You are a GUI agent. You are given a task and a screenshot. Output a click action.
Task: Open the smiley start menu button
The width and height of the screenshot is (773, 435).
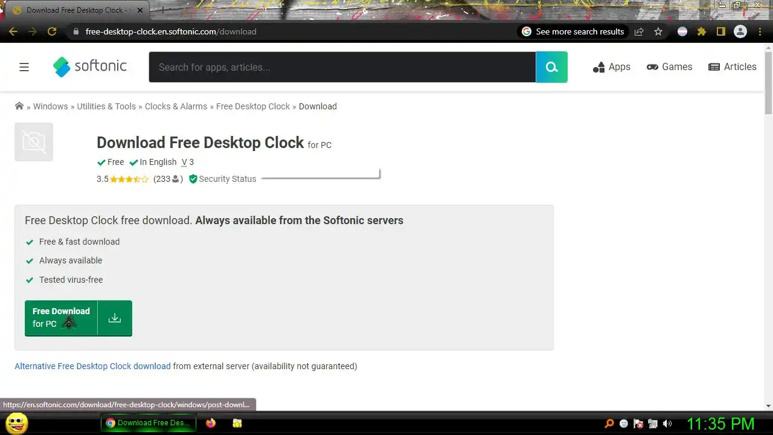(x=16, y=423)
